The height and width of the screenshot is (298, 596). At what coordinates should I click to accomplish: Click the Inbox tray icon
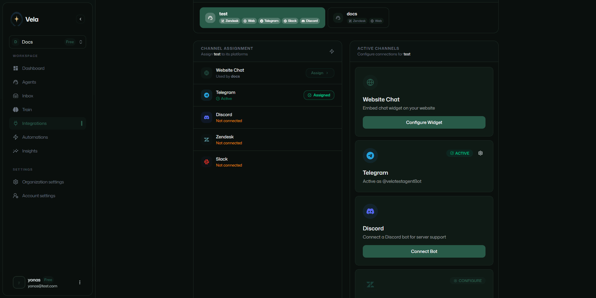pos(16,96)
